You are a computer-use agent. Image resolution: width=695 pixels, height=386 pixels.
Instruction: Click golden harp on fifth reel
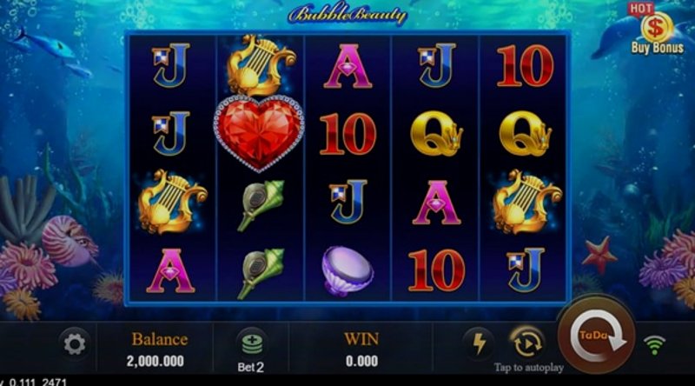526,202
